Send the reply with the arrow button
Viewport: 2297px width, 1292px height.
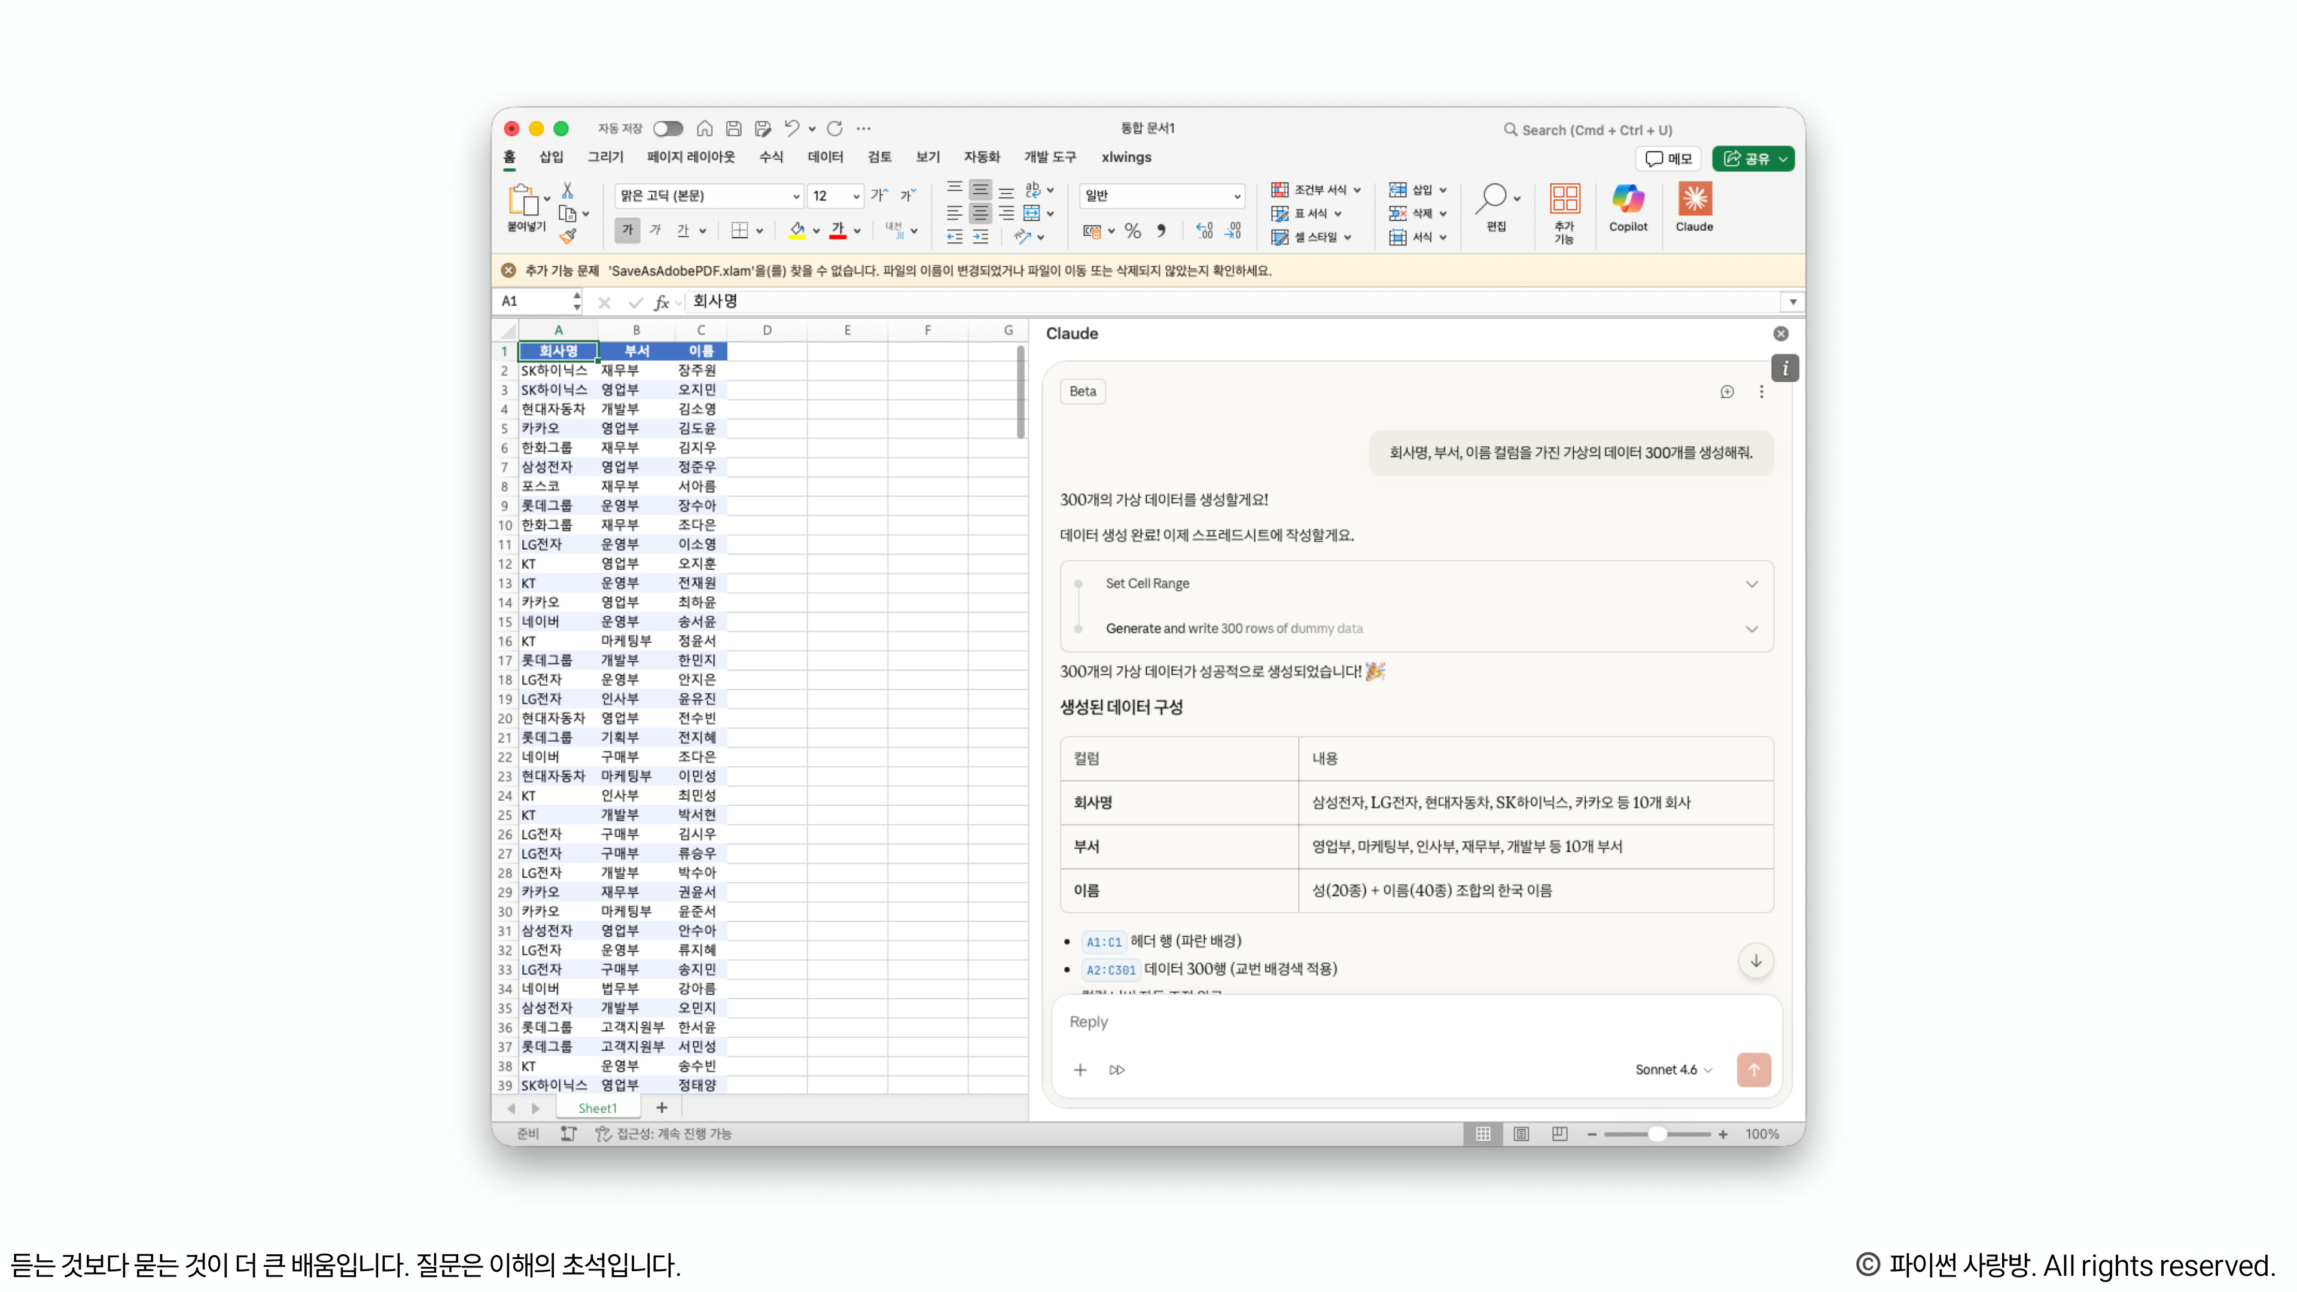tap(1753, 1069)
